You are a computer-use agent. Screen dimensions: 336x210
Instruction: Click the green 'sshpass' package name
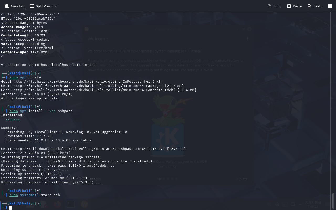coord(13,119)
